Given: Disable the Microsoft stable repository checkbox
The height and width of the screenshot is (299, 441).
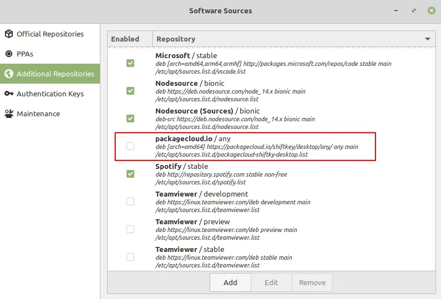Looking at the screenshot, I should [x=130, y=63].
